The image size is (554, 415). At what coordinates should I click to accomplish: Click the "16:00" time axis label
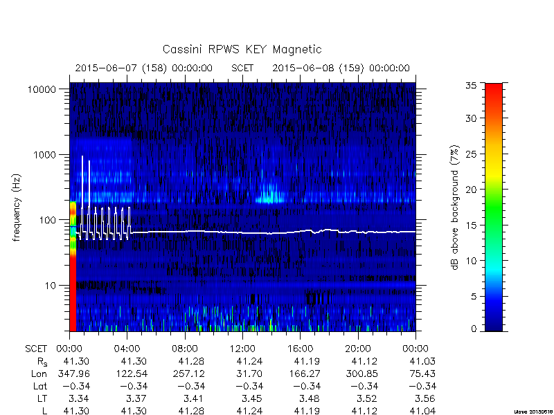(x=301, y=349)
